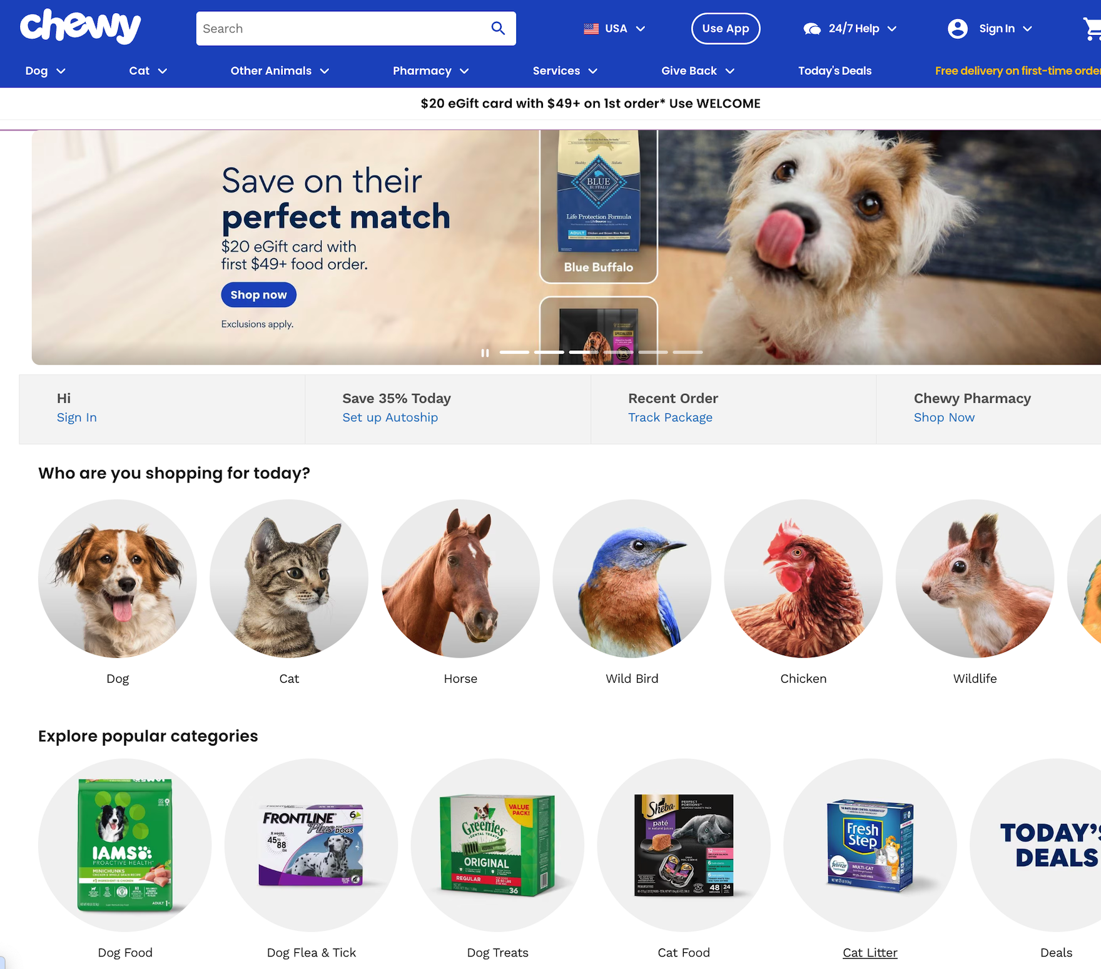Open the Give Back menu
The width and height of the screenshot is (1101, 969).
(698, 71)
